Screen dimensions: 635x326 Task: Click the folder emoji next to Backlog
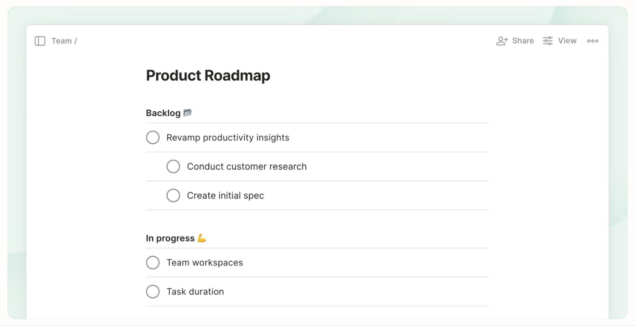tap(188, 113)
